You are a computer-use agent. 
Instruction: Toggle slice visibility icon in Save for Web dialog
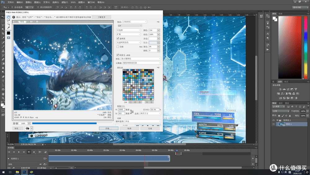[x=8, y=38]
